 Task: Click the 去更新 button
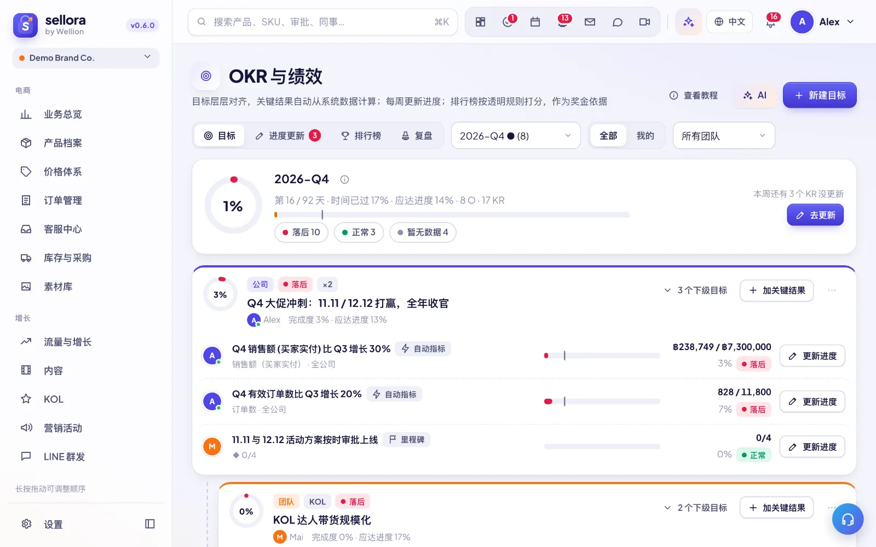(815, 215)
